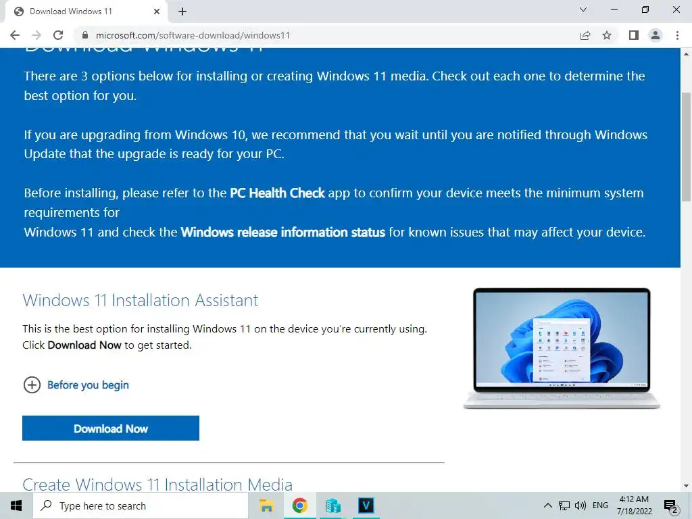Image resolution: width=692 pixels, height=519 pixels.
Task: Restore down the Chrome window
Action: point(645,9)
